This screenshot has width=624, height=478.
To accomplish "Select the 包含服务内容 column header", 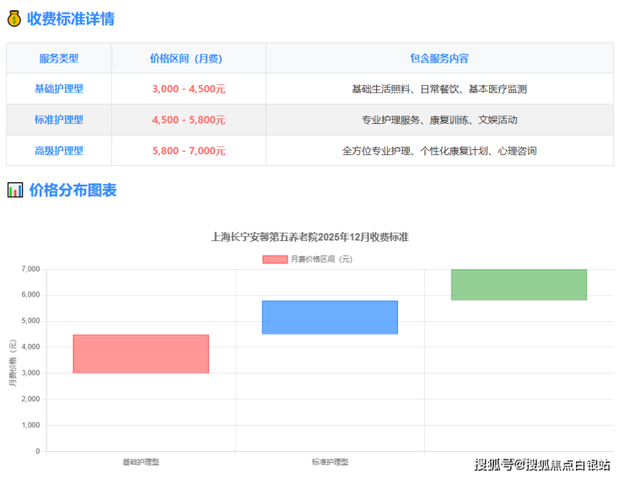I will coord(439,58).
